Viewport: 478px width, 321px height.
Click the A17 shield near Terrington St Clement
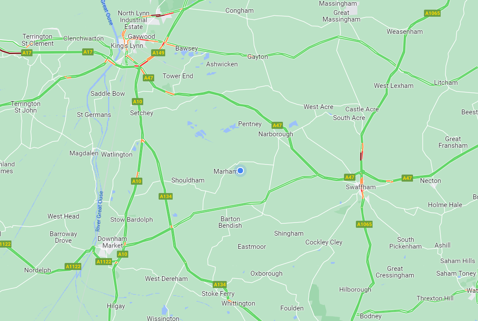27,53
